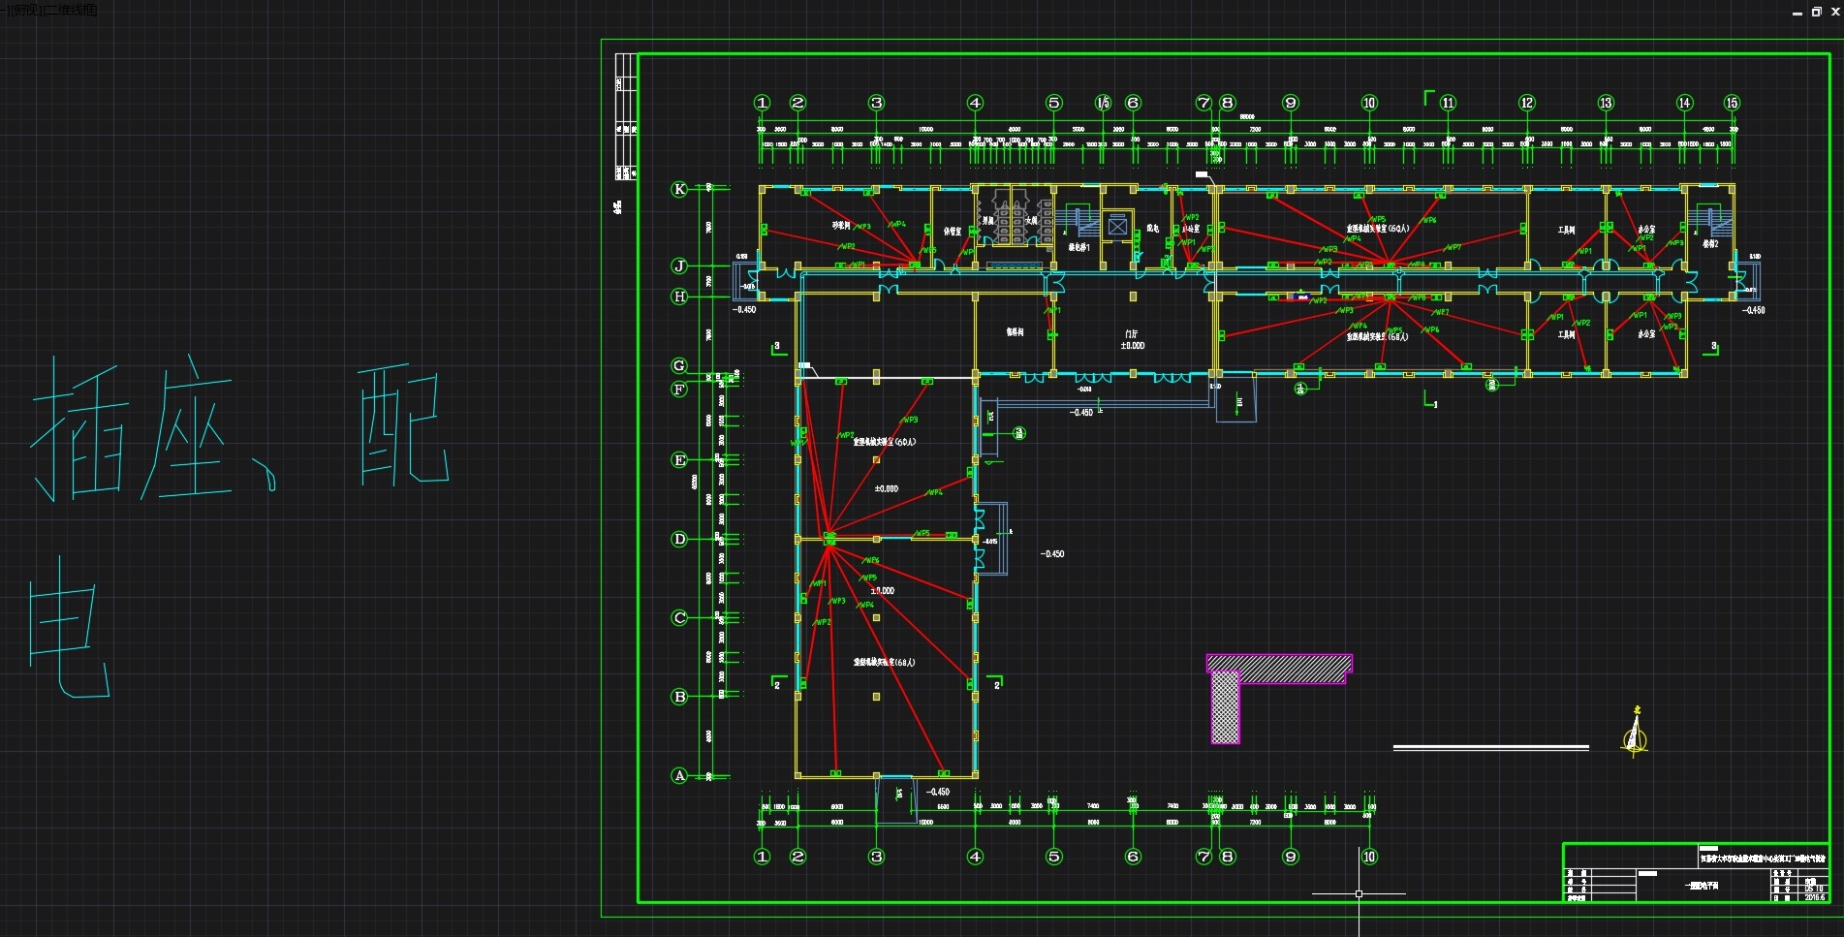Pick top-row grid axis bubble 11
This screenshot has height=937, width=1844.
1448,103
